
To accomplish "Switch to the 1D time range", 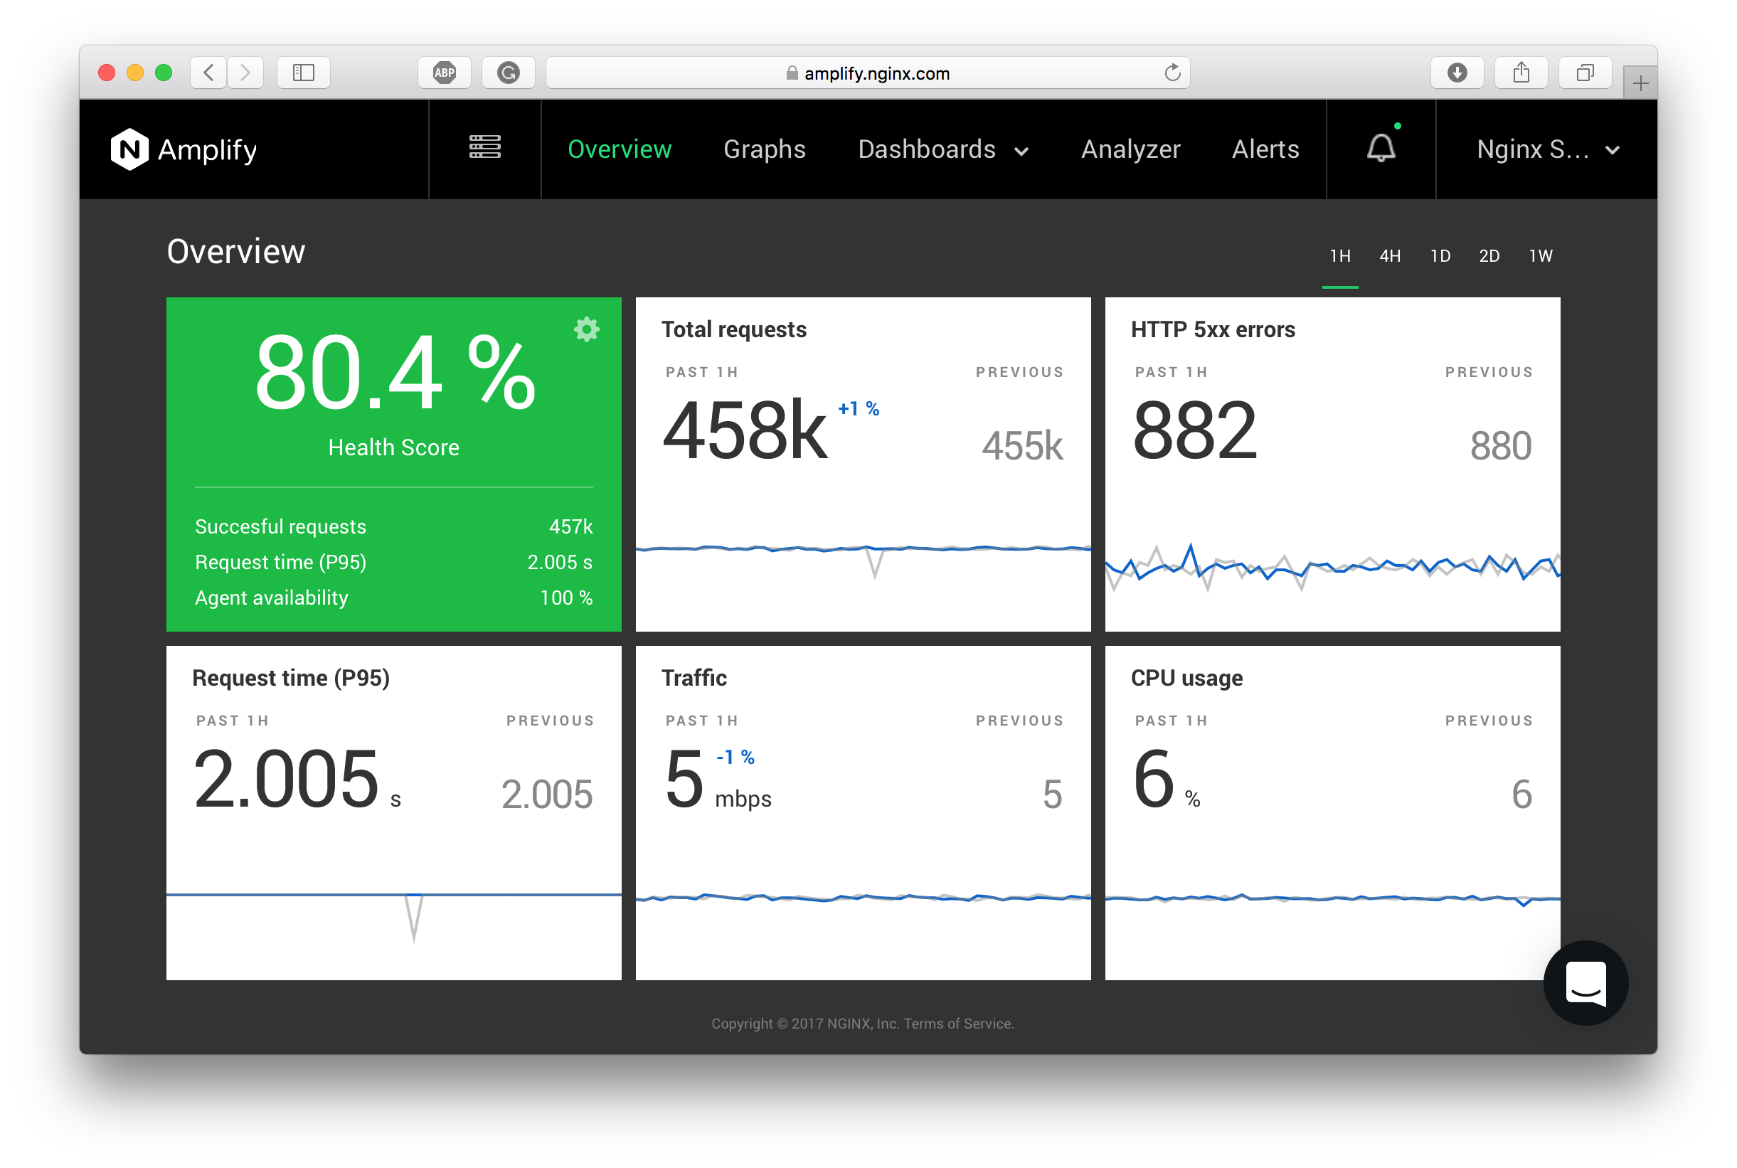I will pos(1440,255).
